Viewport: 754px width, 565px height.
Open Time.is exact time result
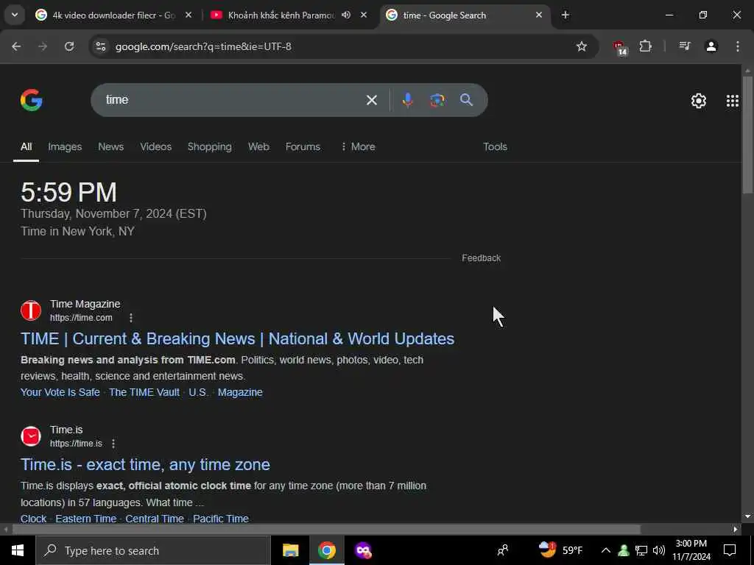[145, 465]
